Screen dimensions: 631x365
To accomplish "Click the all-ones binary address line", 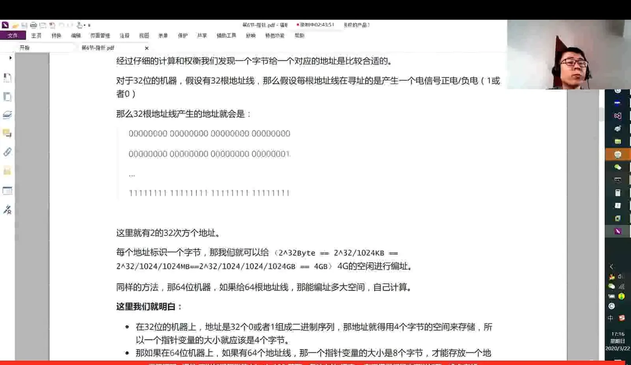I will click(209, 193).
